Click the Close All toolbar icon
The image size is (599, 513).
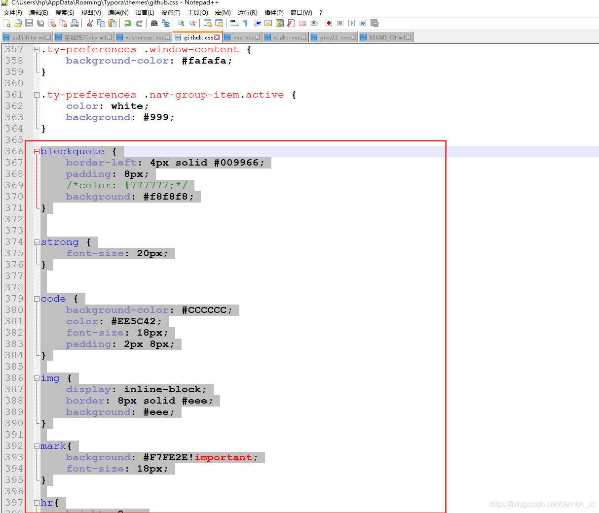coord(63,23)
